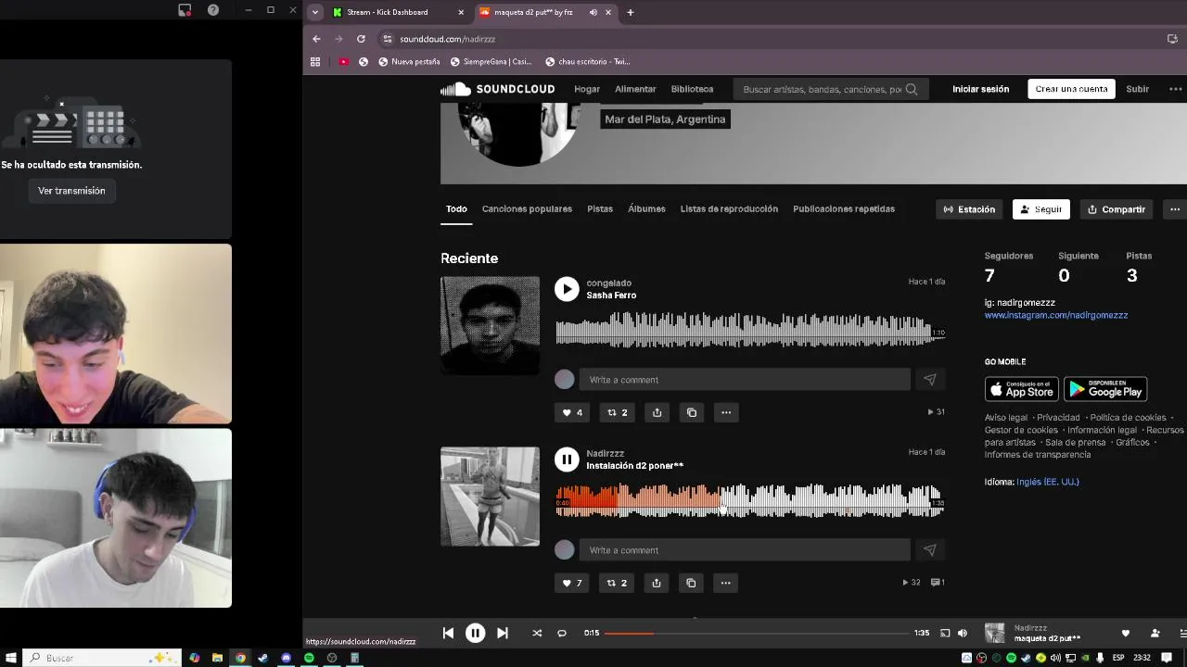Screen dimensions: 1187x667
Task: Open the Google Play download badge
Action: click(1105, 389)
